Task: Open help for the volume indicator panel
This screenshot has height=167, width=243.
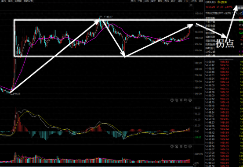Action: [172, 146]
